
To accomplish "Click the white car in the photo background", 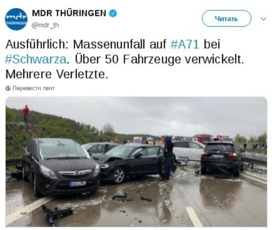I will [188, 151].
